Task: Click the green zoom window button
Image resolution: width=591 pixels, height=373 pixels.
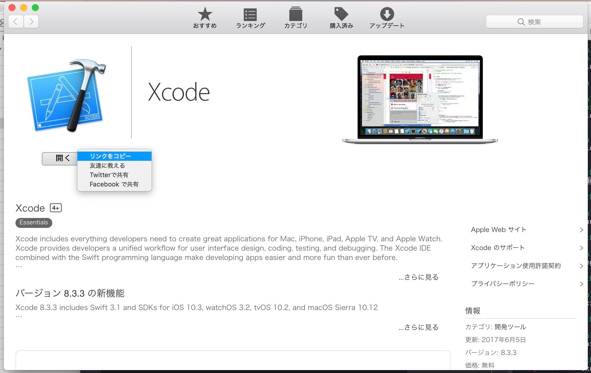Action: 35,8
